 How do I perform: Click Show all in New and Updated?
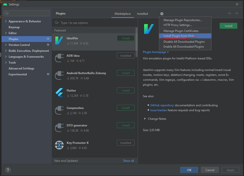[128, 161]
